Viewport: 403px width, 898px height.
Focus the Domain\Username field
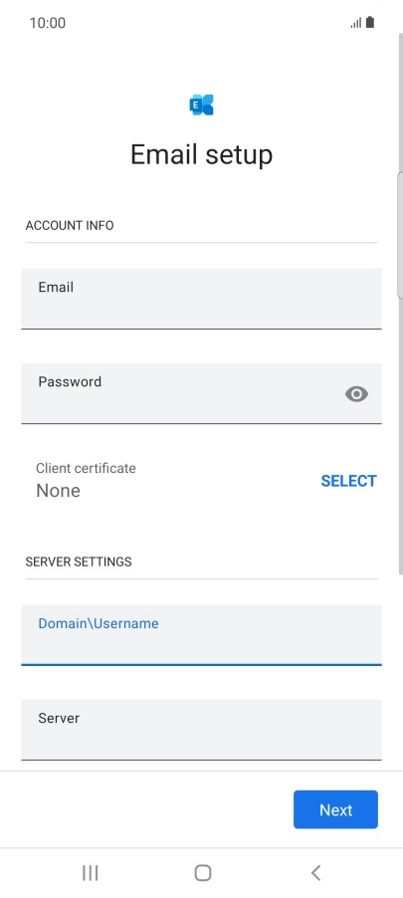pos(201,635)
